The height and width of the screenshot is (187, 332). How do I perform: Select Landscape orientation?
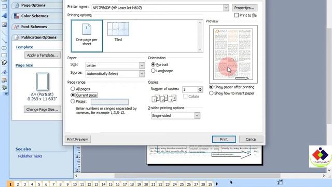[x=153, y=71]
